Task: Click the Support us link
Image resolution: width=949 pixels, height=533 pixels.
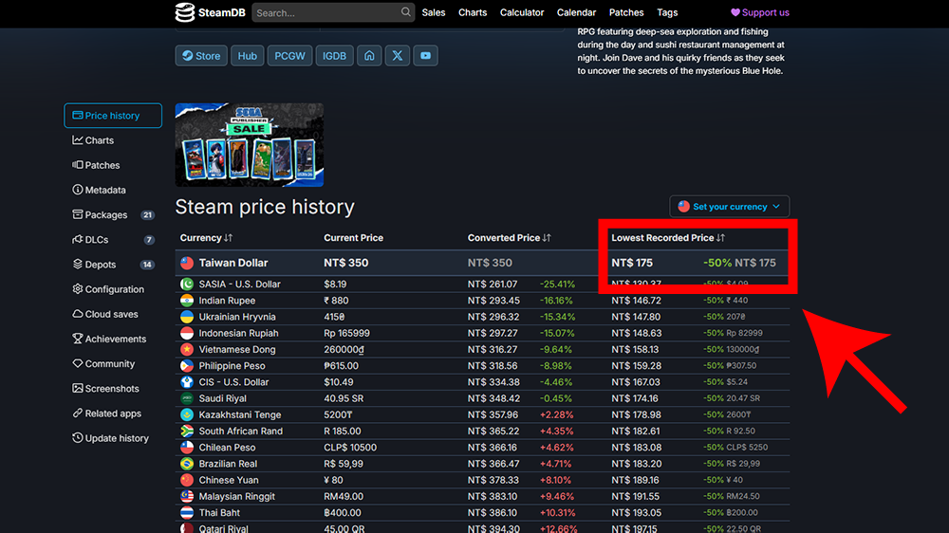Action: pos(759,12)
